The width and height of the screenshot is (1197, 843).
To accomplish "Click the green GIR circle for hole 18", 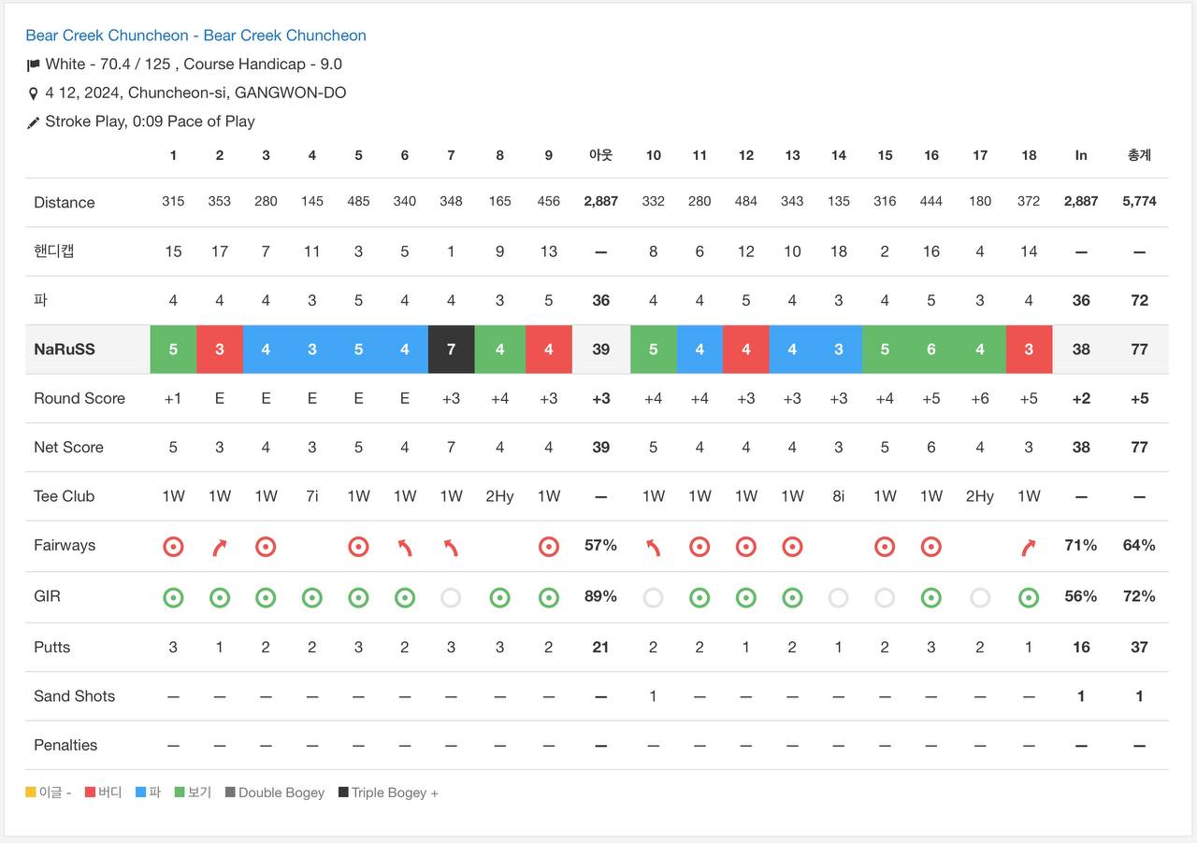I will [x=1029, y=597].
